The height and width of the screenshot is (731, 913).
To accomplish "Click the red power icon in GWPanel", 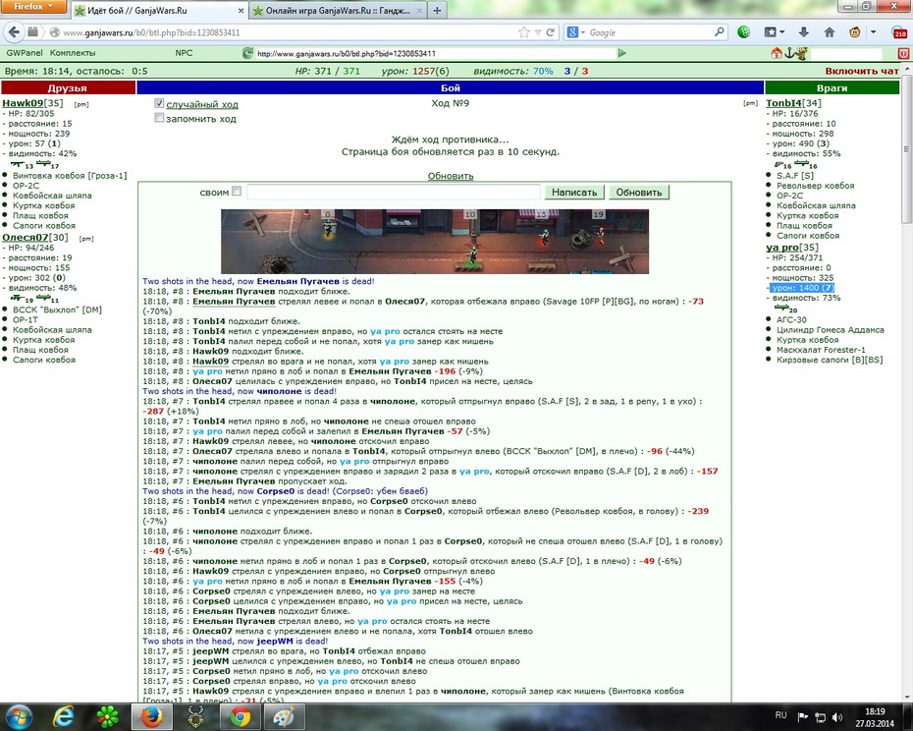I will [903, 53].
